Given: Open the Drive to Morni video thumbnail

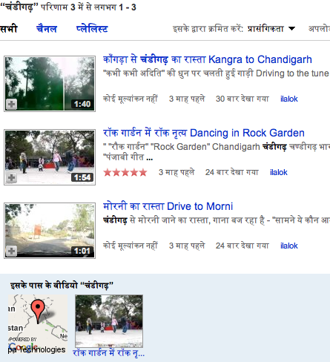Looking at the screenshot, I should tap(50, 231).
